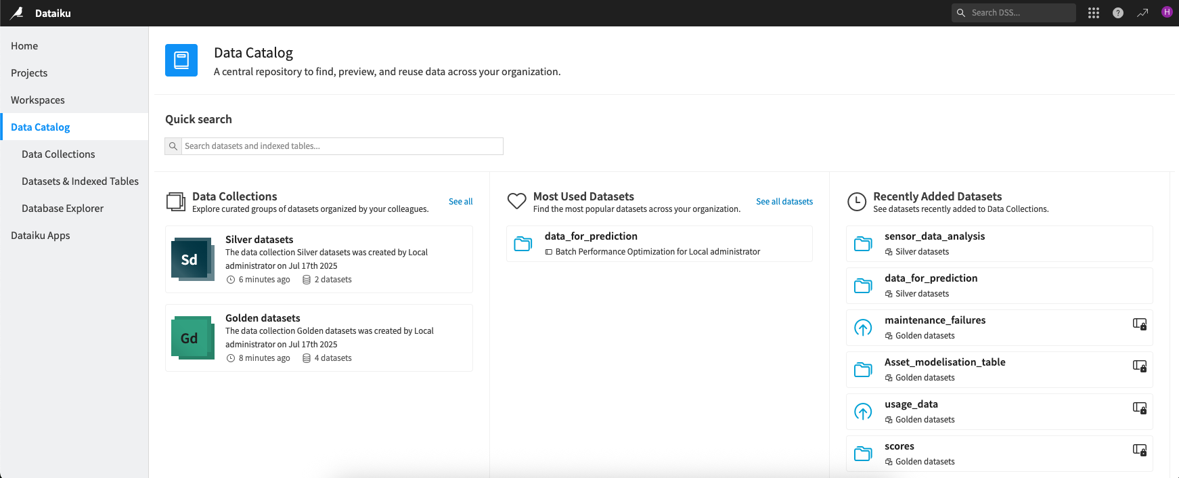
Task: Click the Silver datasets Sd tile
Action: point(192,259)
